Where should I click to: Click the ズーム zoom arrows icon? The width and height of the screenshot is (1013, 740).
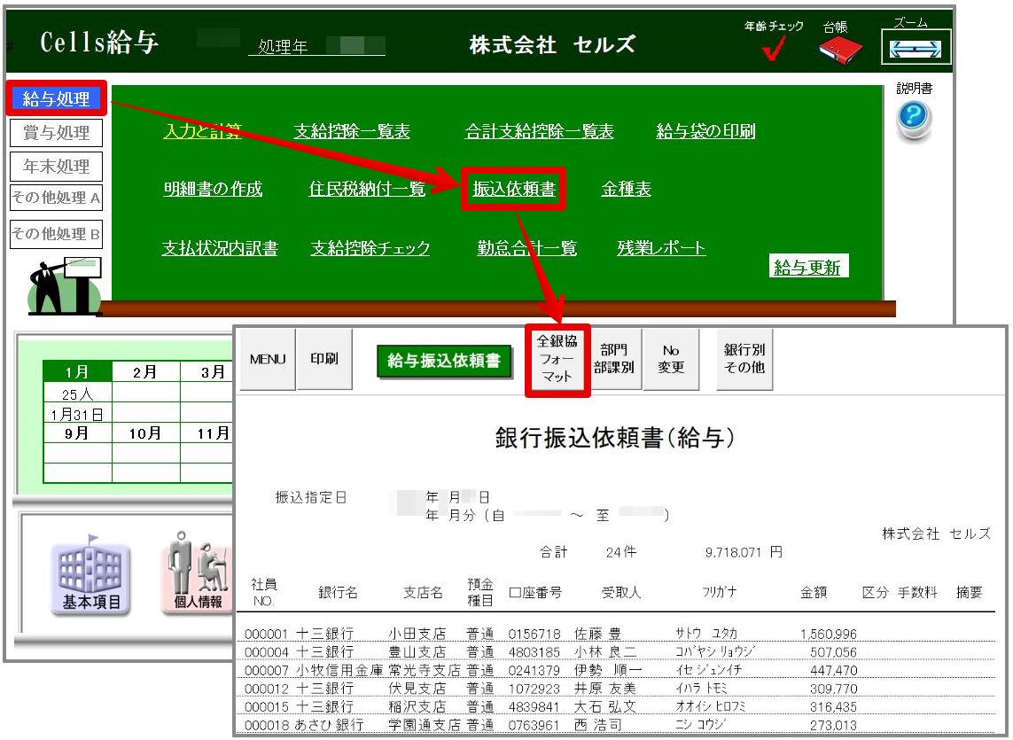click(x=916, y=48)
